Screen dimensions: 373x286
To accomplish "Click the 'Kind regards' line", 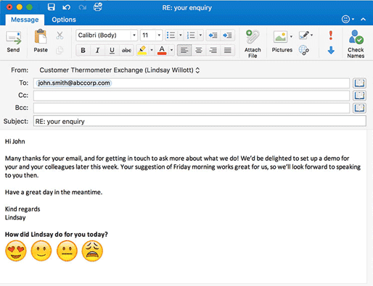I will coord(22,209).
